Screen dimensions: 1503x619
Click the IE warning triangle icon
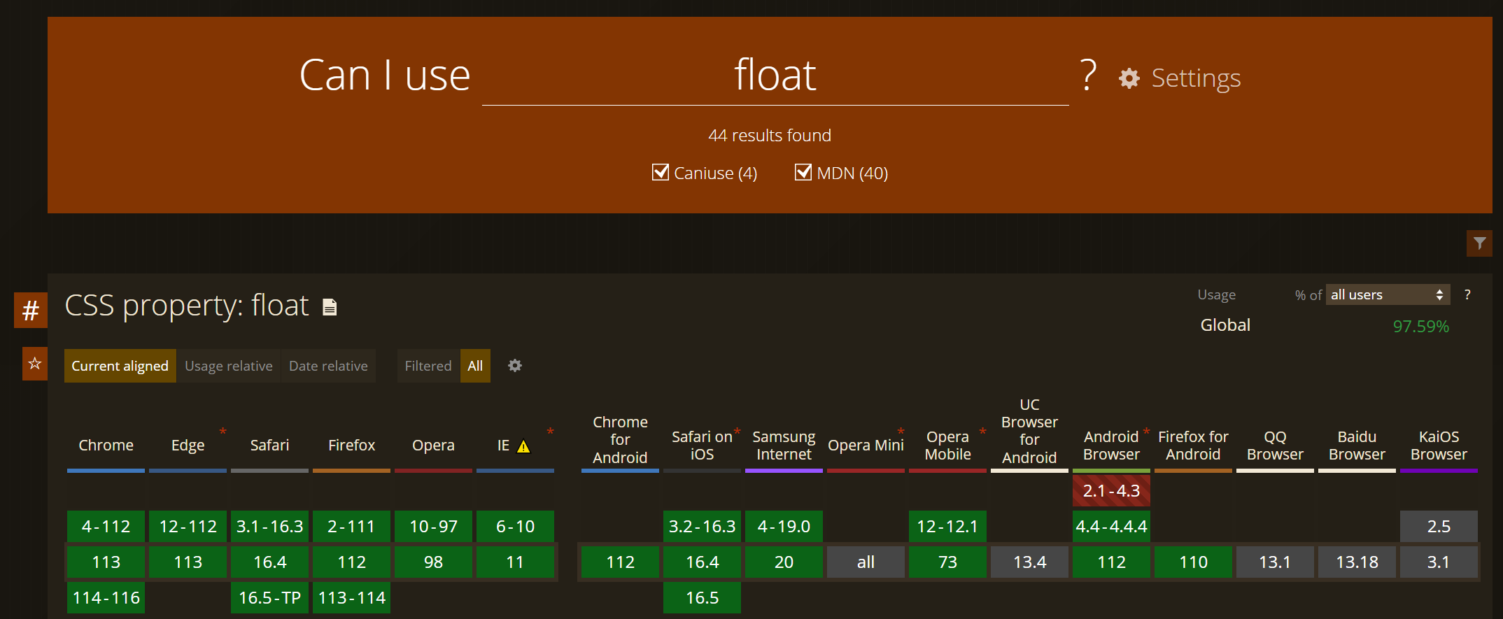click(523, 446)
